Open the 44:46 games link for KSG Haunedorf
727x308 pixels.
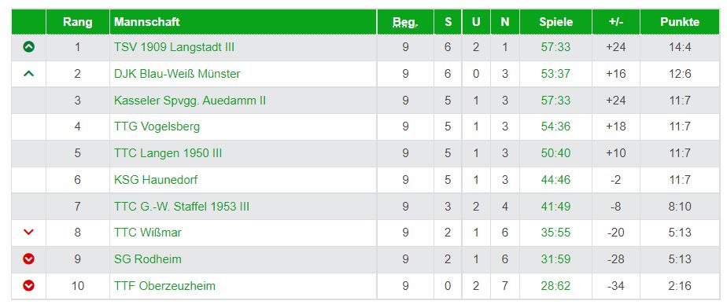pyautogui.click(x=555, y=180)
